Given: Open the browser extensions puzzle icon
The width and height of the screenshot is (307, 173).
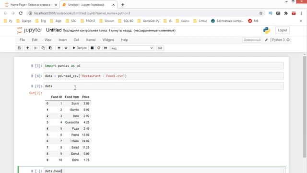Looking at the screenshot, I should (286, 13).
